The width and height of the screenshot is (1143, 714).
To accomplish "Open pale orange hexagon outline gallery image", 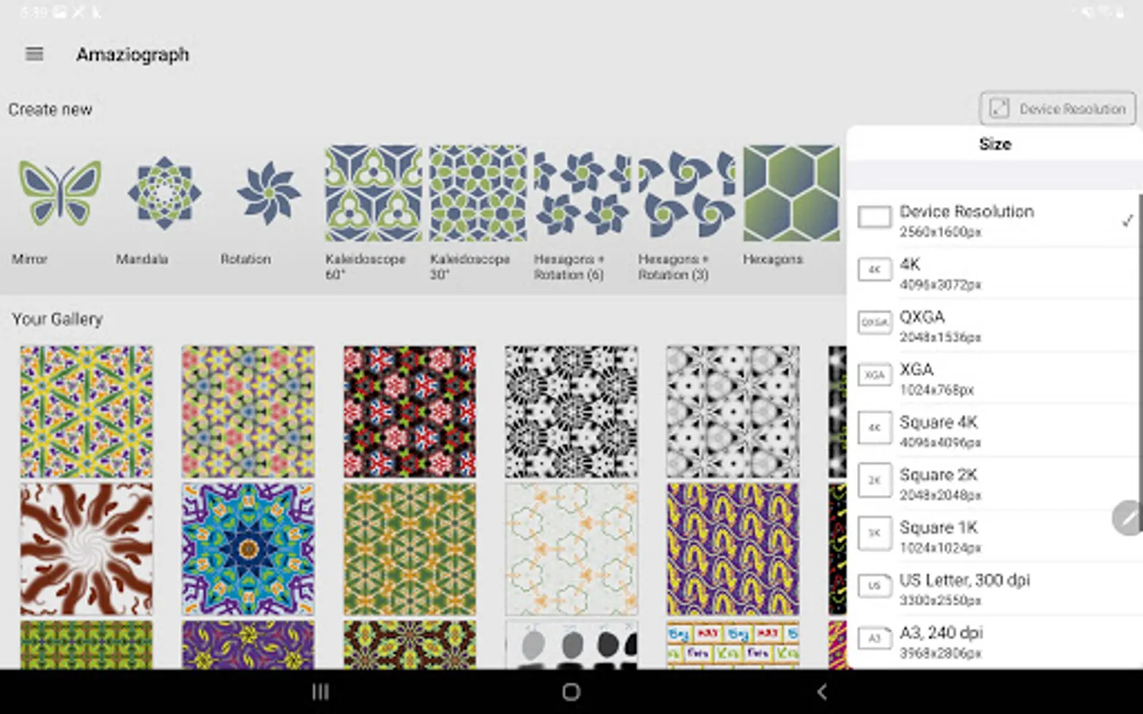I will pos(571,549).
